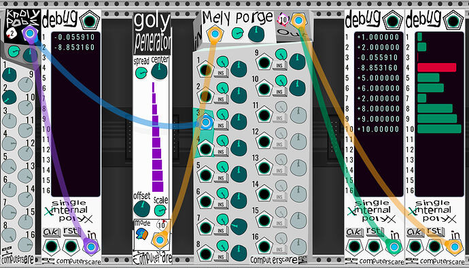The image size is (469, 268).
Task: Click Mely Porge channel 6 input jack
Action: [205, 201]
